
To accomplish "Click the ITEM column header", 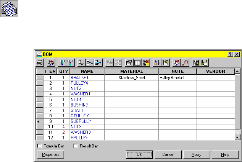I will [50, 71].
